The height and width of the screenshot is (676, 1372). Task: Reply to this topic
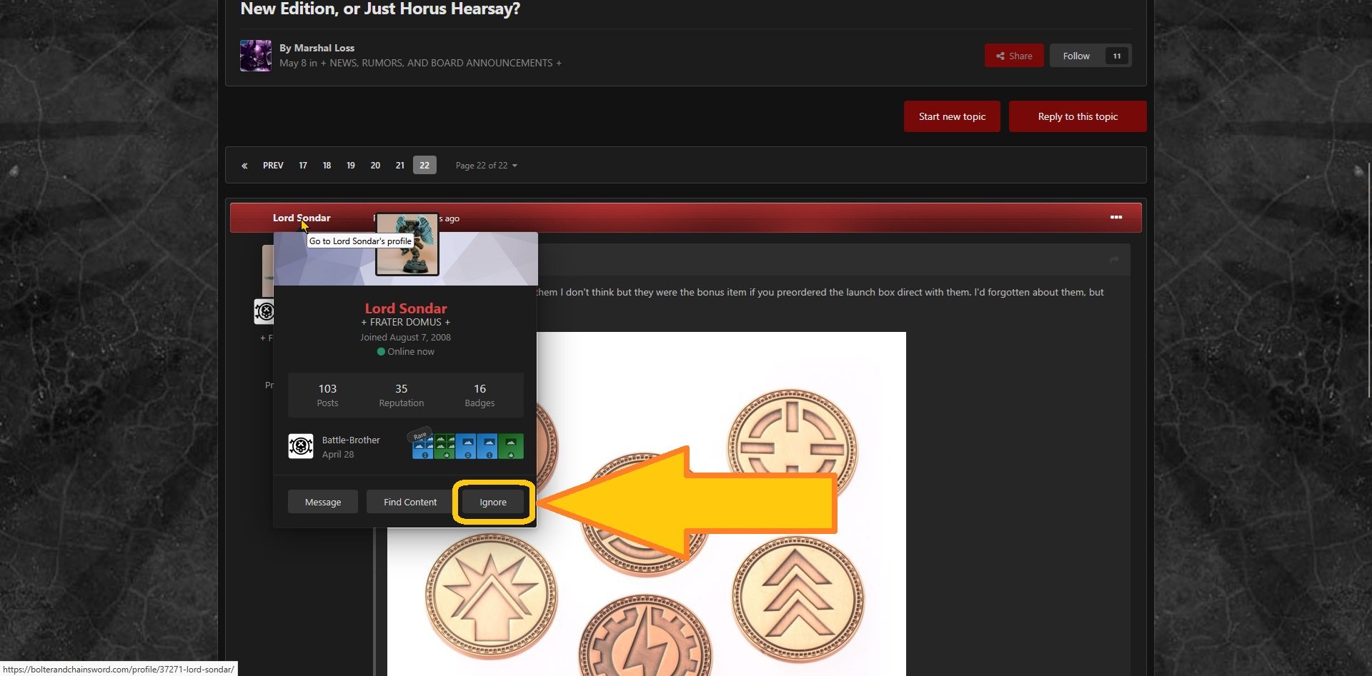(1077, 116)
